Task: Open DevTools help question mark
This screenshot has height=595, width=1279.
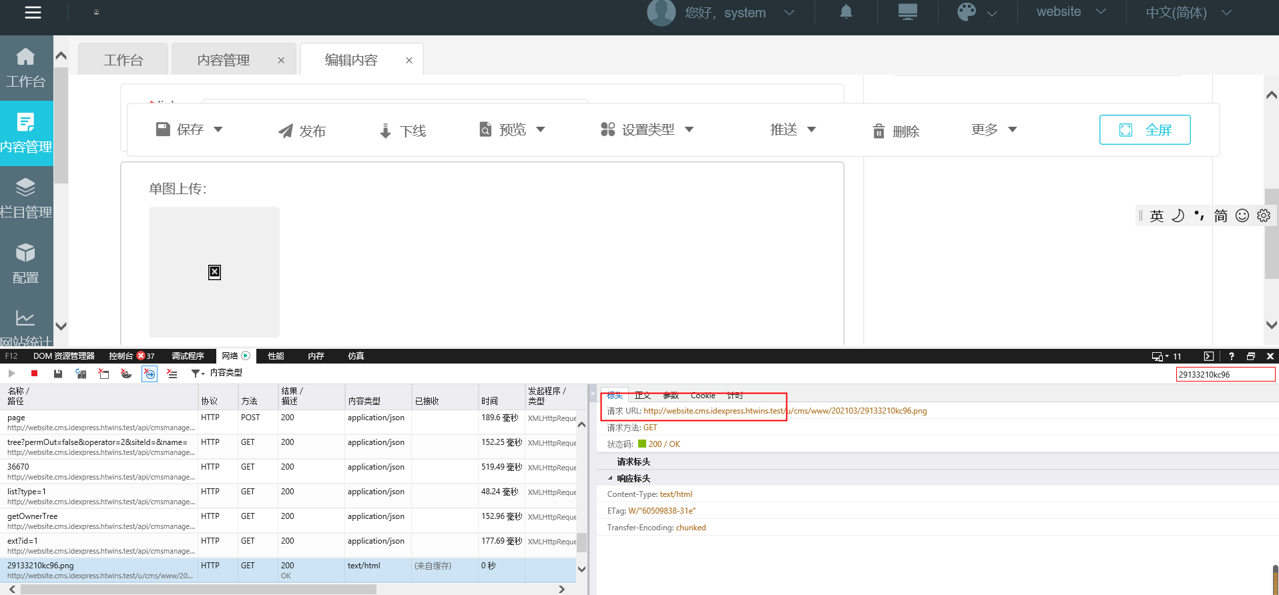Action: pyautogui.click(x=1232, y=356)
